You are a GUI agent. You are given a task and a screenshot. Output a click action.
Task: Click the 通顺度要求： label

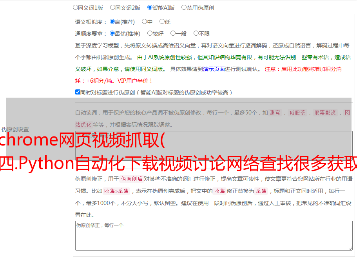coord(91,34)
